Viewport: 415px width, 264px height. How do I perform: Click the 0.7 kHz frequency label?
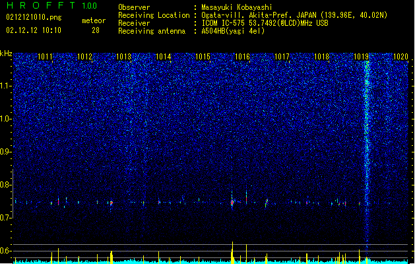pos(6,218)
